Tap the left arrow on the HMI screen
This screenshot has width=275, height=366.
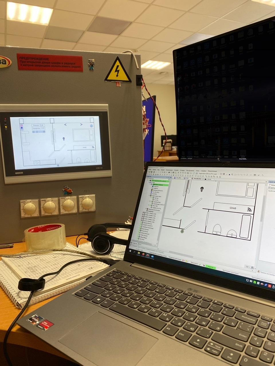tap(65, 124)
